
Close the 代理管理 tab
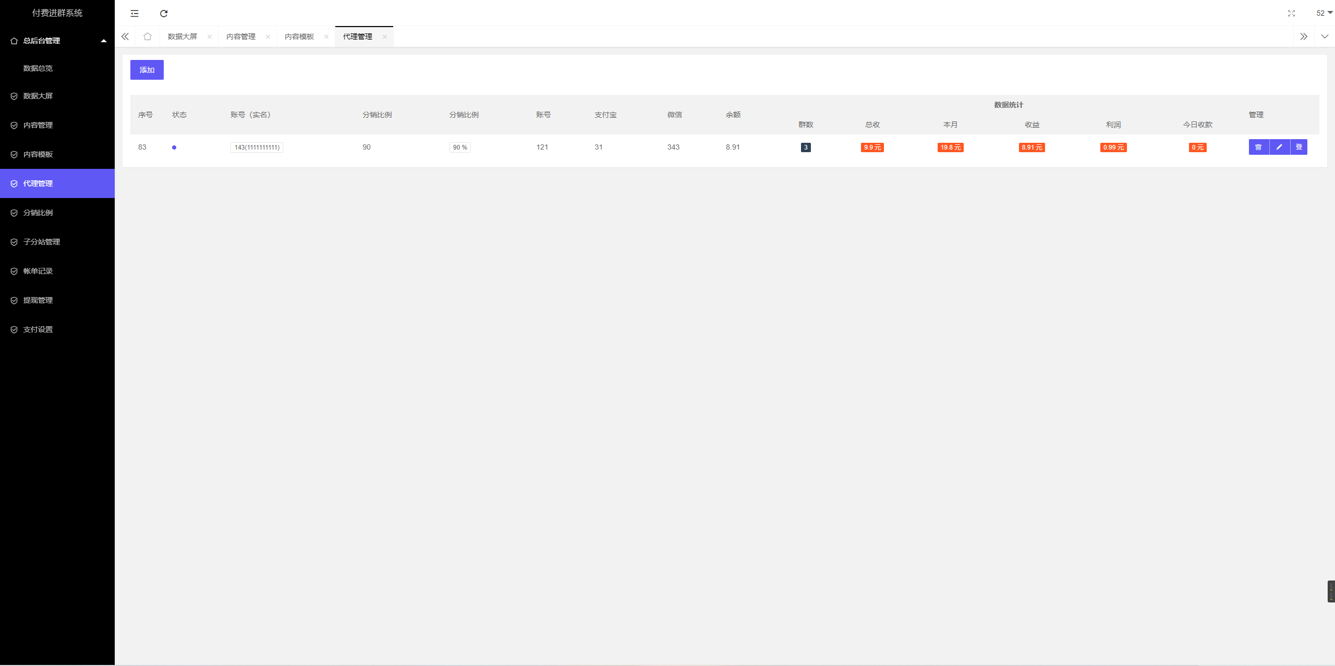click(x=385, y=36)
